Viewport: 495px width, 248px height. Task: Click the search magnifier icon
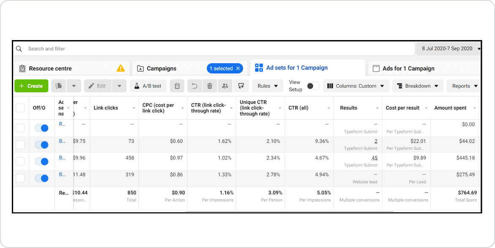tap(19, 49)
